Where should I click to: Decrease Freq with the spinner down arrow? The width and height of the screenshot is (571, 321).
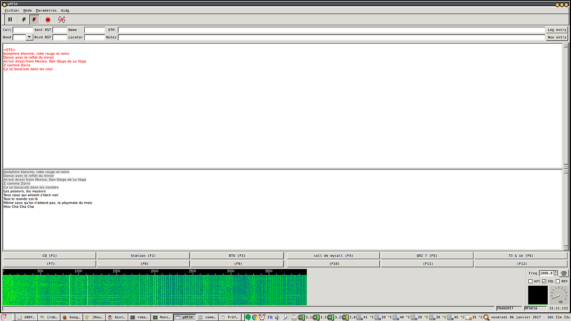556,274
